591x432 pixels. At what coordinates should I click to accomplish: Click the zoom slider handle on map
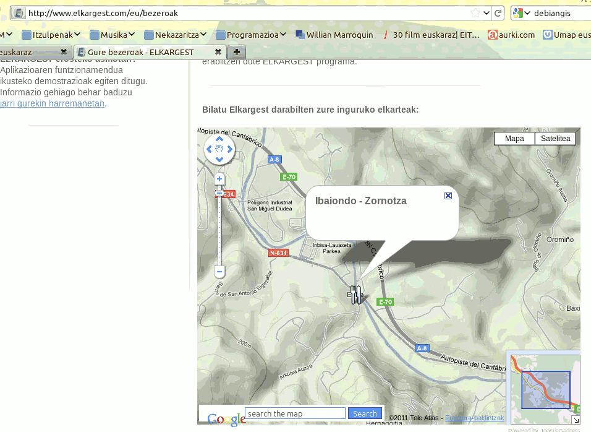pyautogui.click(x=219, y=194)
